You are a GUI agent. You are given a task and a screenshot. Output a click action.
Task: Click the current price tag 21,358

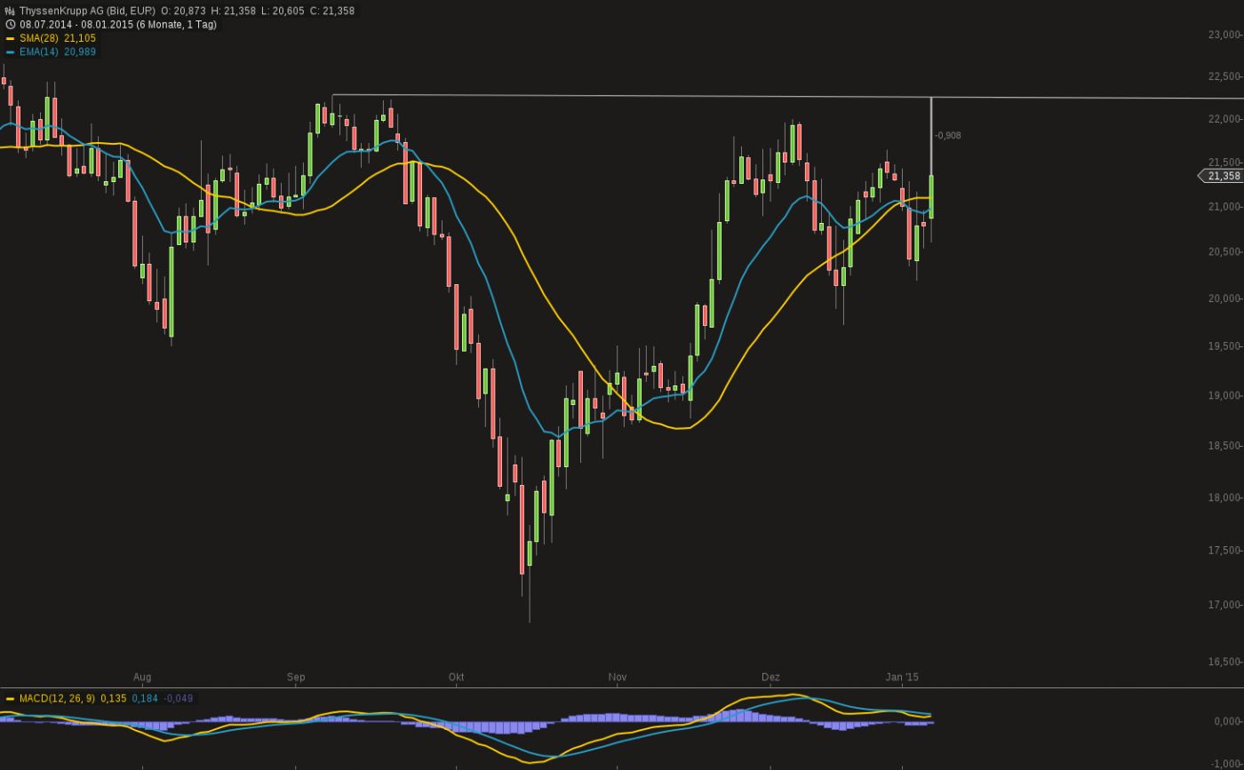click(1222, 176)
